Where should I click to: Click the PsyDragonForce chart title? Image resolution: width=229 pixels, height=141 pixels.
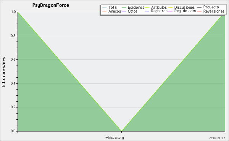coord(51,5)
